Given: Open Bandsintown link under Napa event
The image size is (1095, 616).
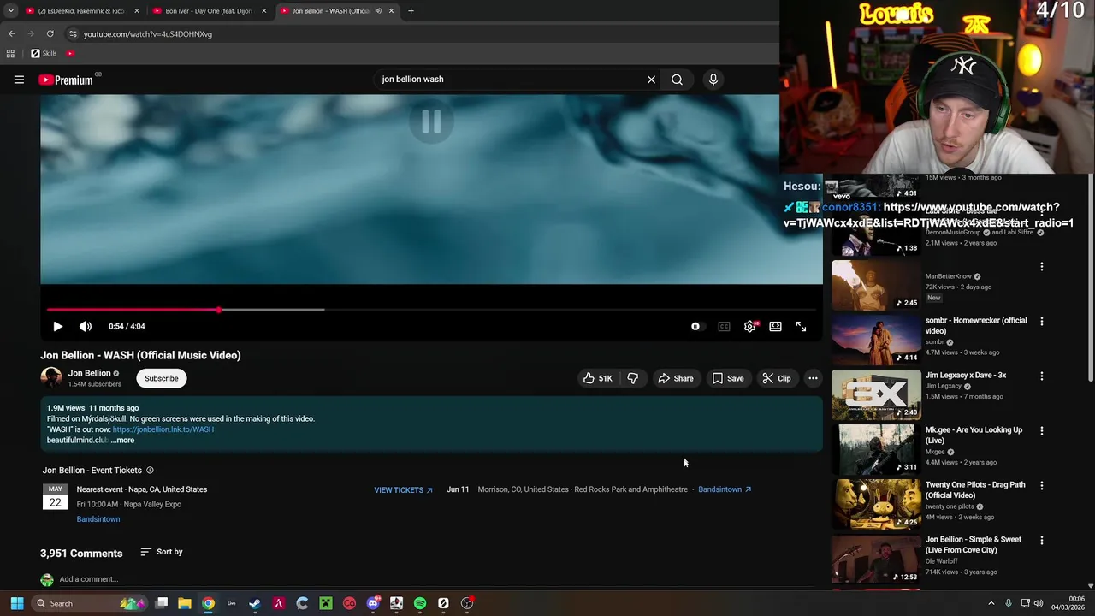Looking at the screenshot, I should 98,519.
